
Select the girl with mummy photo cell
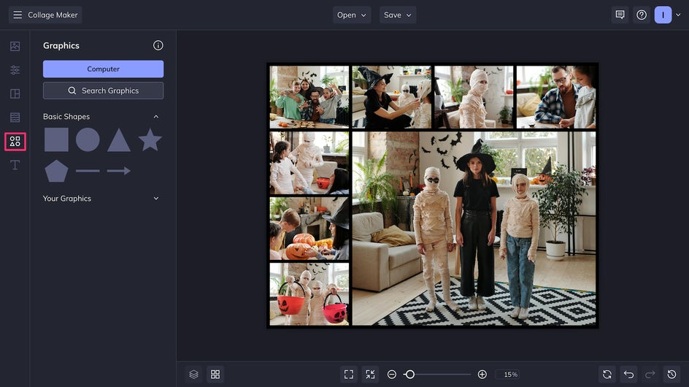[x=309, y=163]
